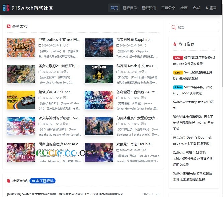Click the 社区新帖 document icon
The height and width of the screenshot is (197, 223).
tap(9, 181)
